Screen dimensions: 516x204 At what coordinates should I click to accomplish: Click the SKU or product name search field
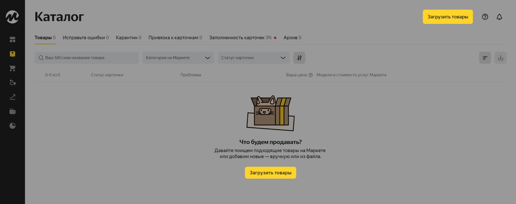(87, 58)
